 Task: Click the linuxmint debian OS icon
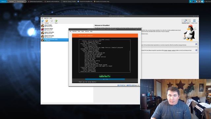pos(43,29)
